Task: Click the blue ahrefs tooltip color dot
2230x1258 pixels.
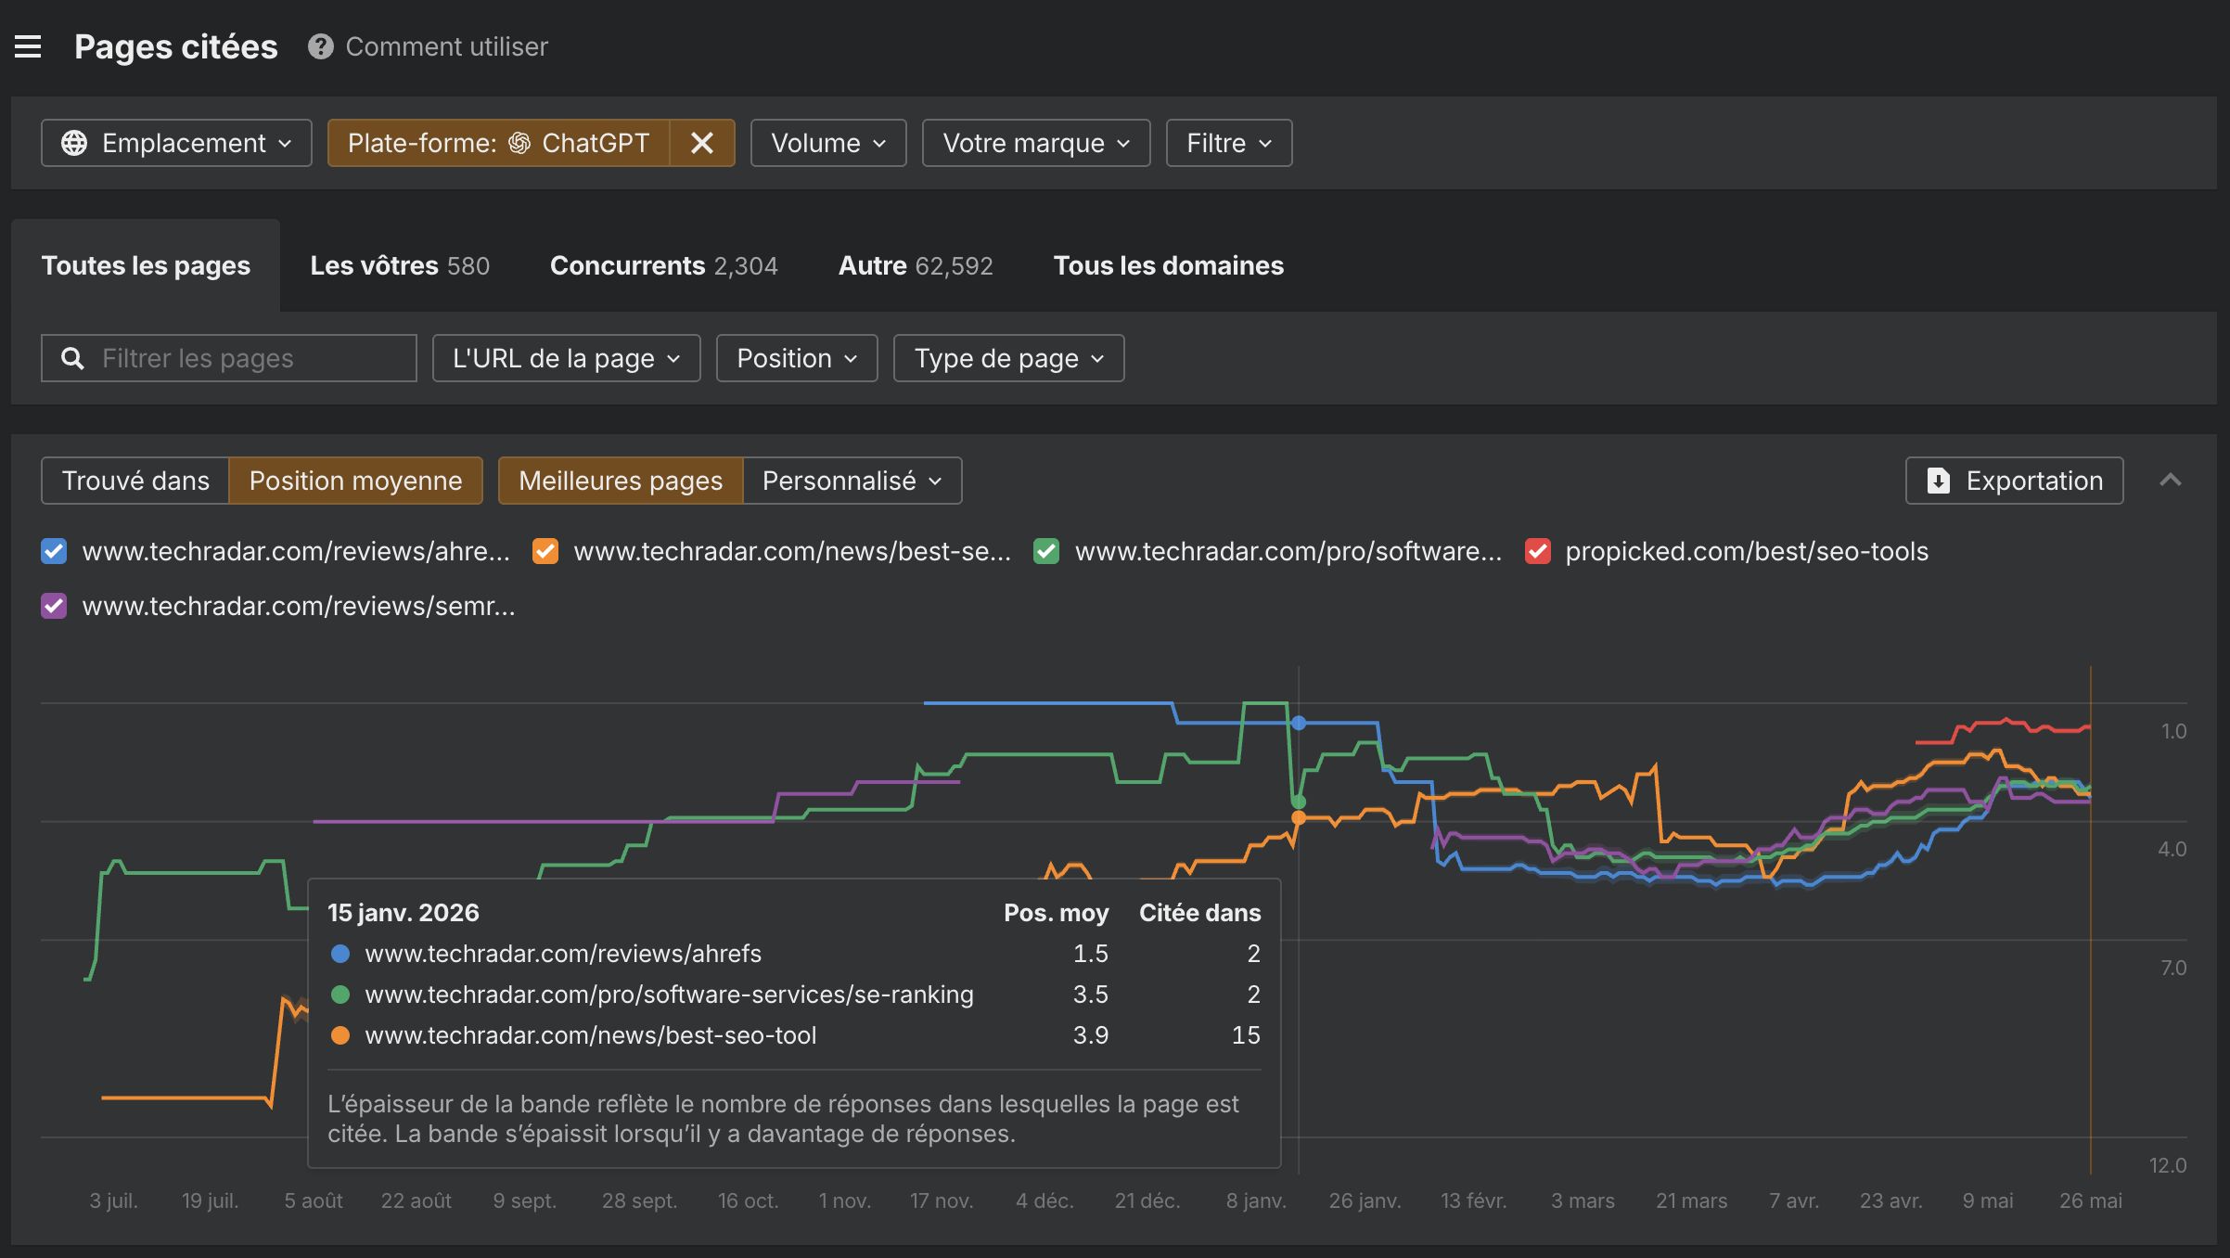Action: coord(340,954)
